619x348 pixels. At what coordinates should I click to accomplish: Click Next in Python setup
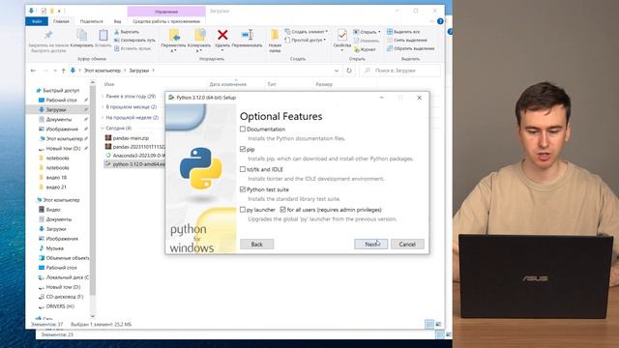tap(370, 245)
